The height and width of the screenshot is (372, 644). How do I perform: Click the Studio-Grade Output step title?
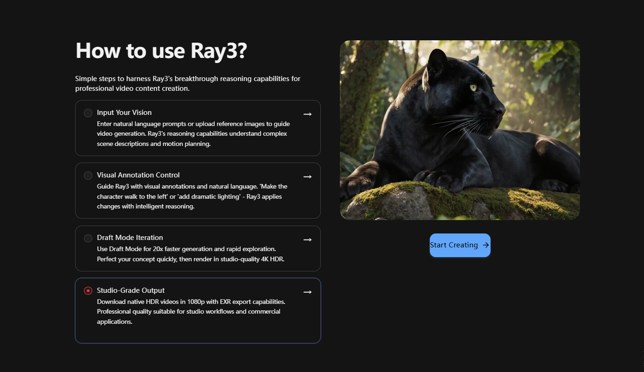[x=131, y=290]
